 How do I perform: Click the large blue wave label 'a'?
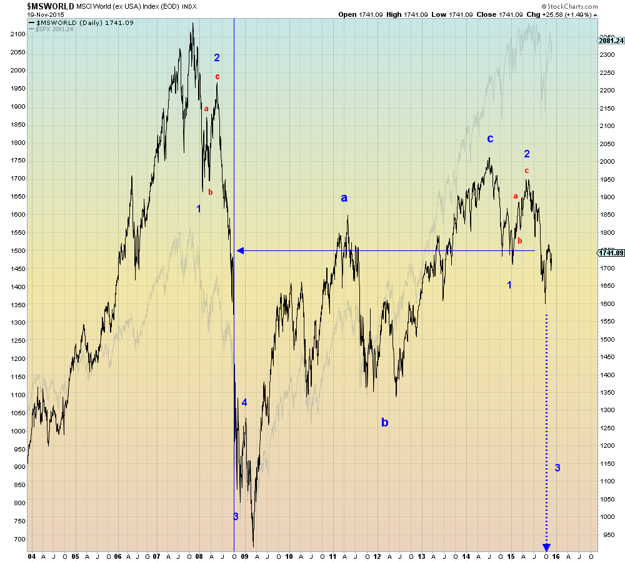pos(344,198)
